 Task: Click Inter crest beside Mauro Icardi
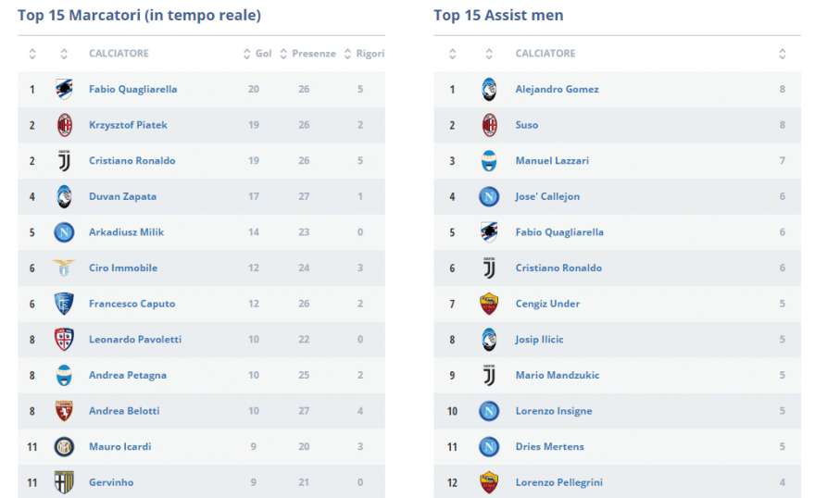point(64,446)
